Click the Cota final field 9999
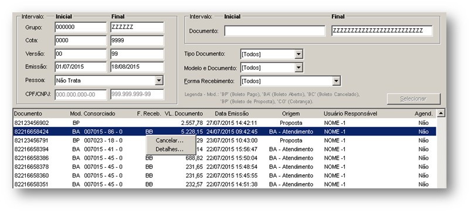471x213 pixels. (x=137, y=40)
